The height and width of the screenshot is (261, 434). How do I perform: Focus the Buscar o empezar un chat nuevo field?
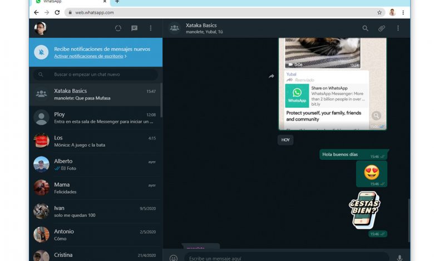coord(96,74)
